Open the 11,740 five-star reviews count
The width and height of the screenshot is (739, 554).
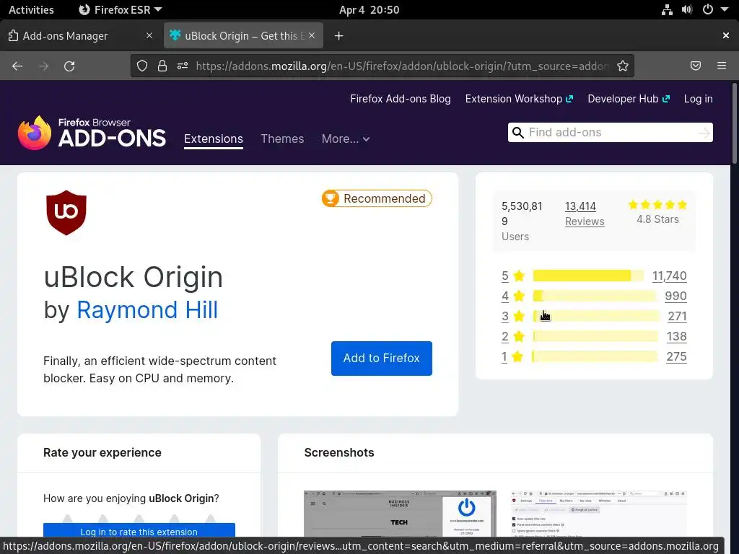point(669,276)
